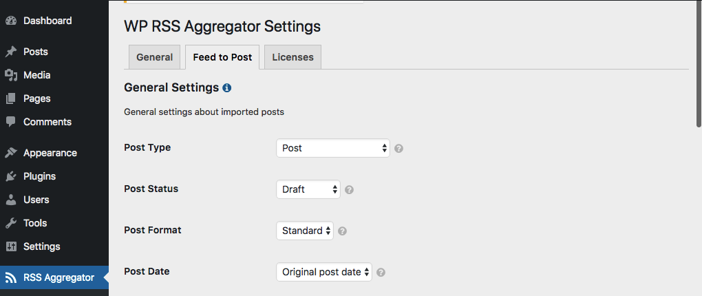Screen dimensions: 702x296
Task: Click the Dashboard gauge icon
Action: click(x=11, y=21)
